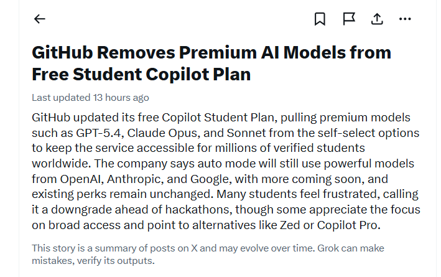Click the headline line "GitHub Removes Premium AI Models from"
441x277 pixels.
[x=211, y=52]
